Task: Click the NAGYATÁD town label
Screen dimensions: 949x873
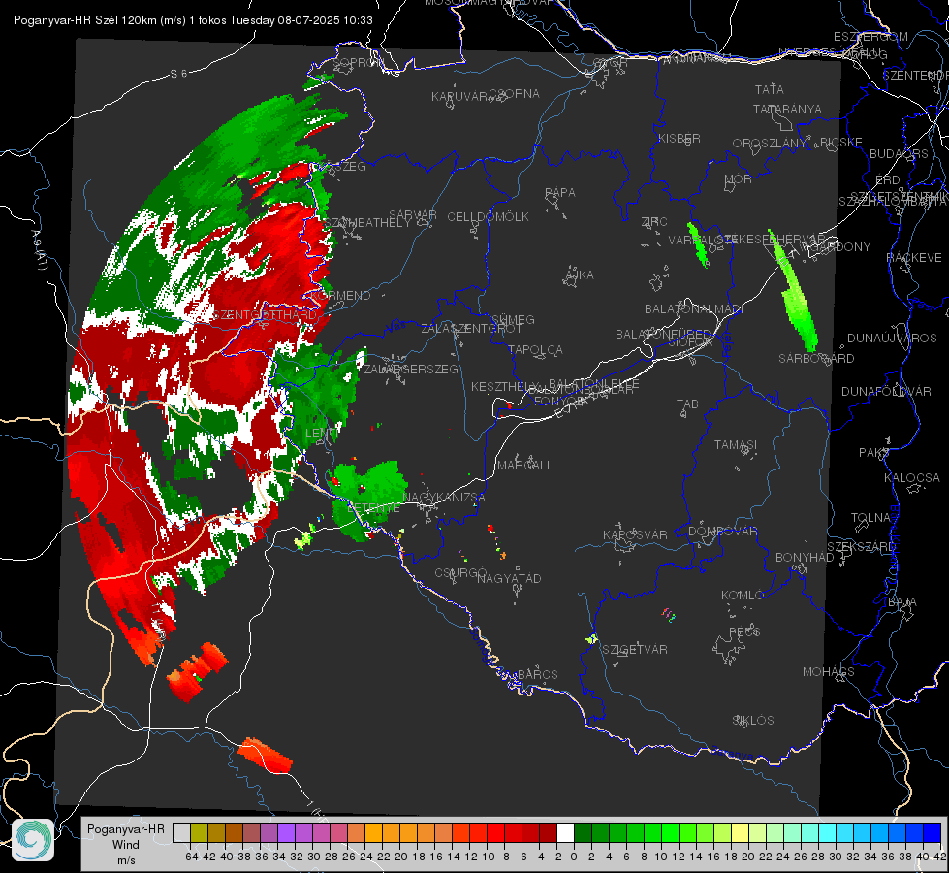Action: click(x=509, y=578)
